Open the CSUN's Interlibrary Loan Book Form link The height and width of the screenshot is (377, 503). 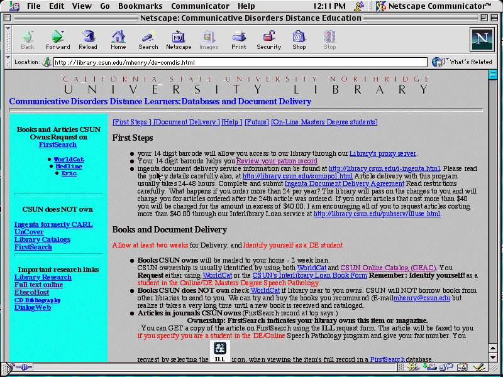(x=309, y=275)
